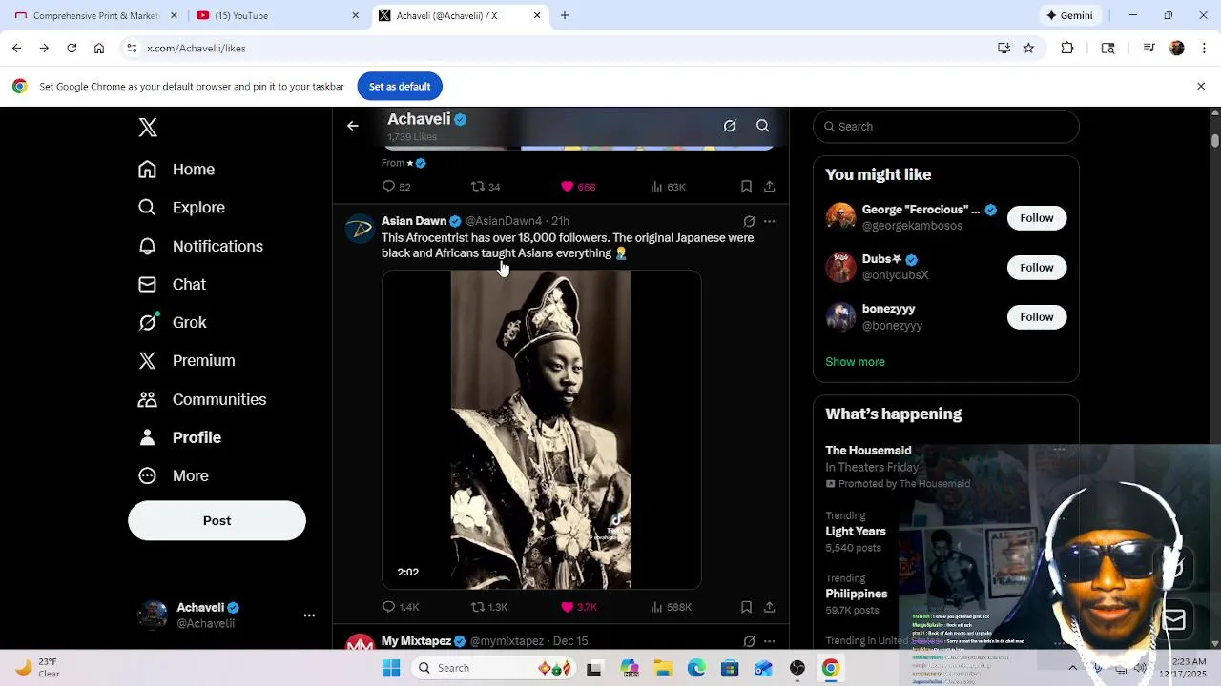View analytics showing 588K views
Image resolution: width=1221 pixels, height=686 pixels.
671,607
